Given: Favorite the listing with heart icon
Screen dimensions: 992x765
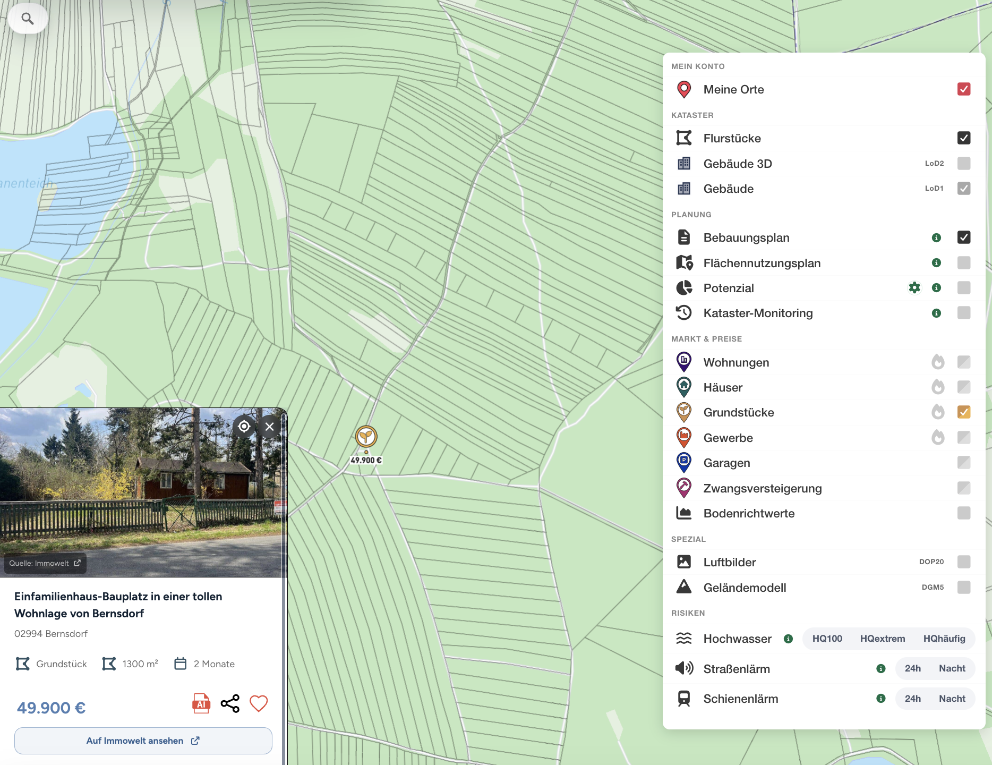Looking at the screenshot, I should point(259,703).
